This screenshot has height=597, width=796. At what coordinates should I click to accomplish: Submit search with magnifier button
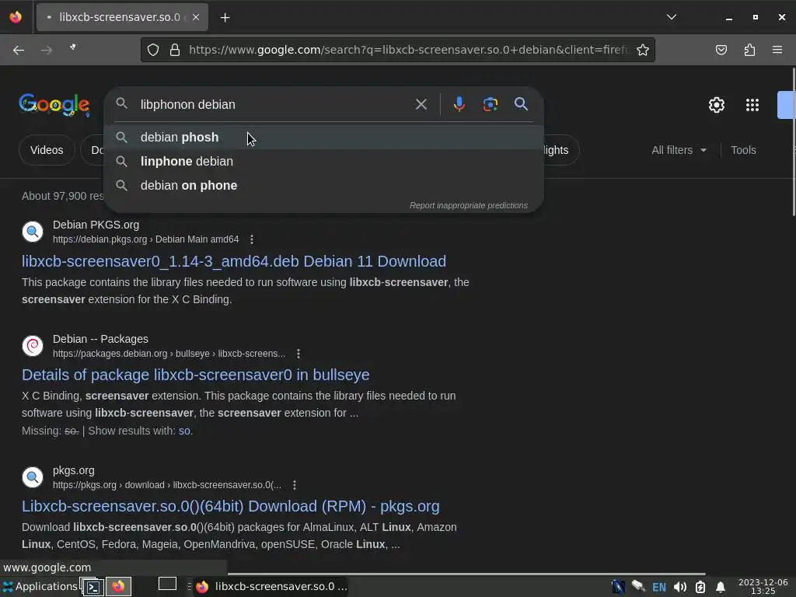[521, 104]
